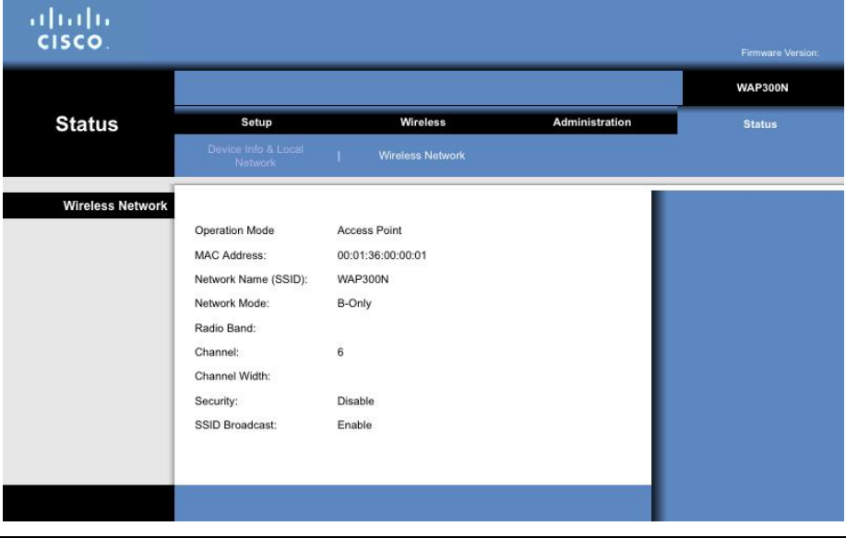Go to Device Info & Local Network
This screenshot has width=846, height=538.
point(256,156)
